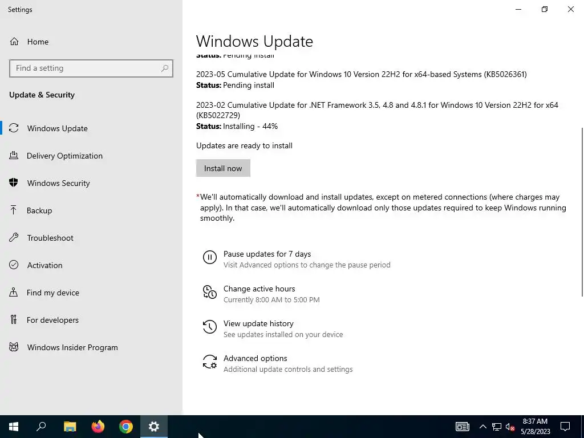Screen dimensions: 584x438
Task: Close the Settings window
Action: (570, 9)
